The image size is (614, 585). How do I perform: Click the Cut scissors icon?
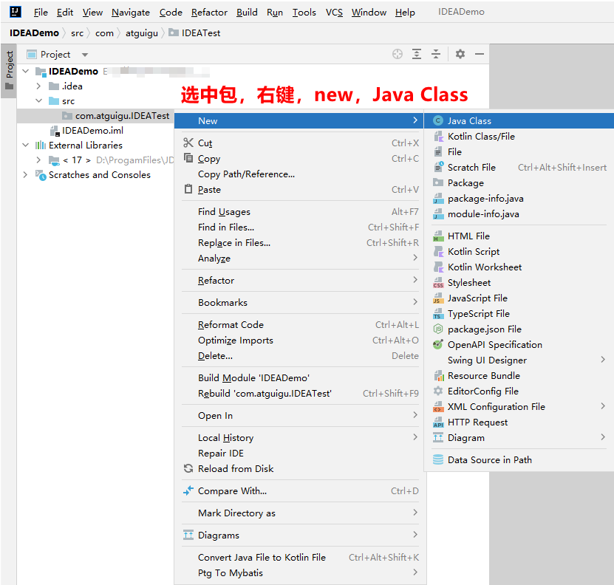[x=188, y=143]
